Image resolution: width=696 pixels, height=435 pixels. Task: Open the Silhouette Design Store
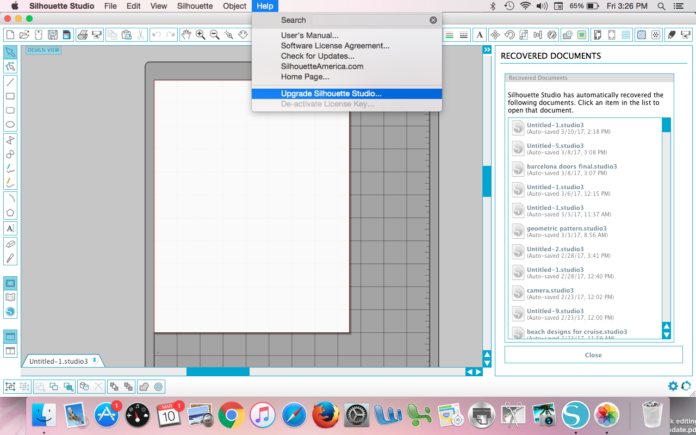[10, 311]
